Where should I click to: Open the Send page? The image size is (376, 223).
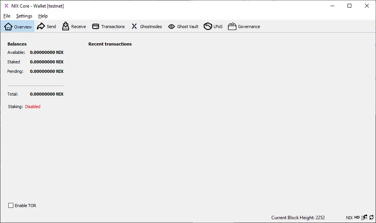tap(47, 27)
